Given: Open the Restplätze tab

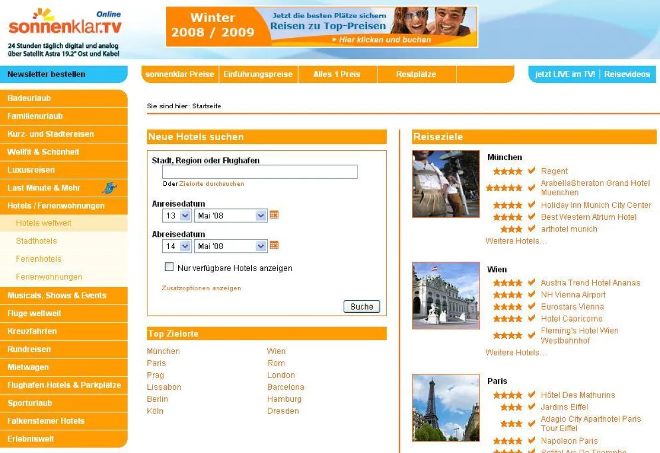Looking at the screenshot, I should pyautogui.click(x=416, y=74).
